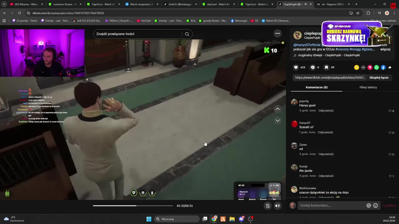Open the Chrome profile avatar menu
Viewport: 399px width, 224px height.
(387, 13)
